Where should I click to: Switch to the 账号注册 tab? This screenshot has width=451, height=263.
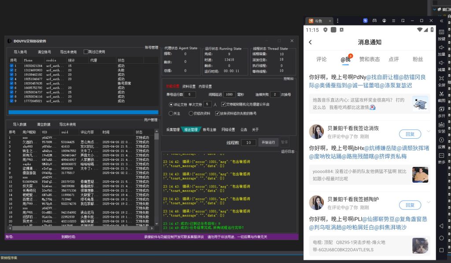209,130
